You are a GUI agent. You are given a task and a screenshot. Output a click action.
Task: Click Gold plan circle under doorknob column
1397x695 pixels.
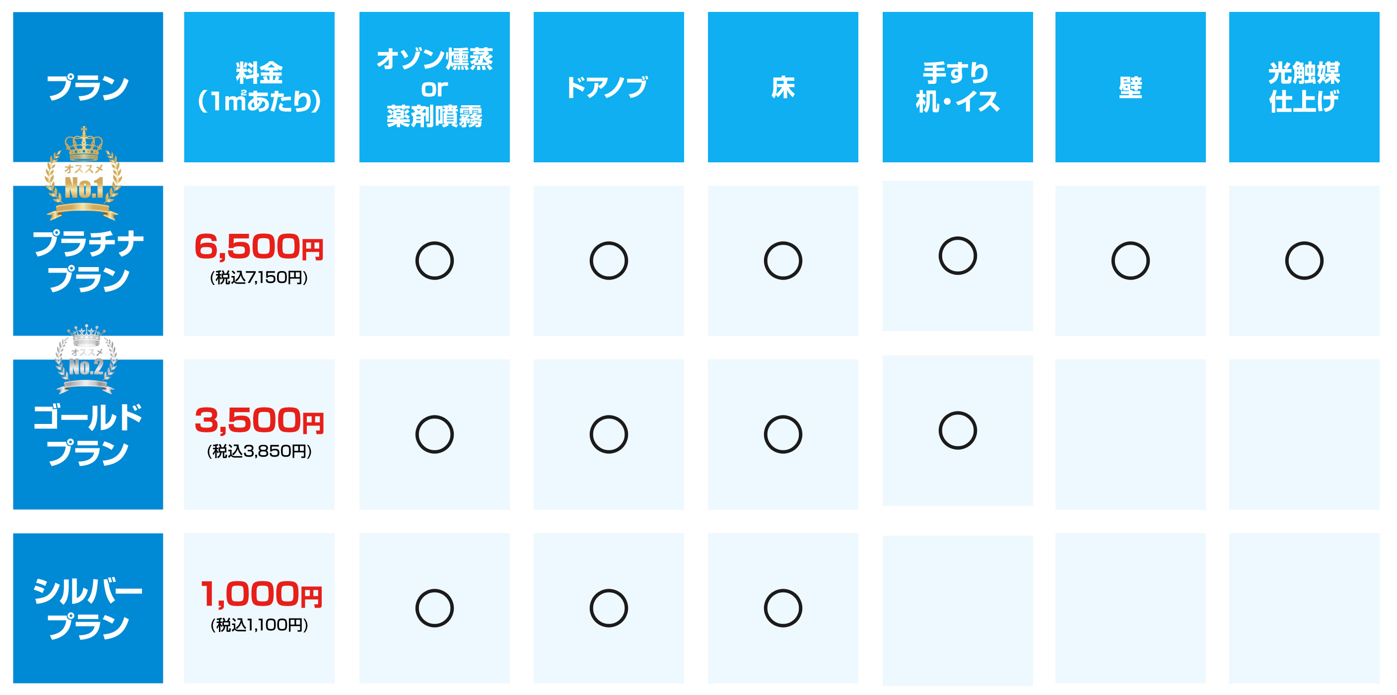point(609,434)
